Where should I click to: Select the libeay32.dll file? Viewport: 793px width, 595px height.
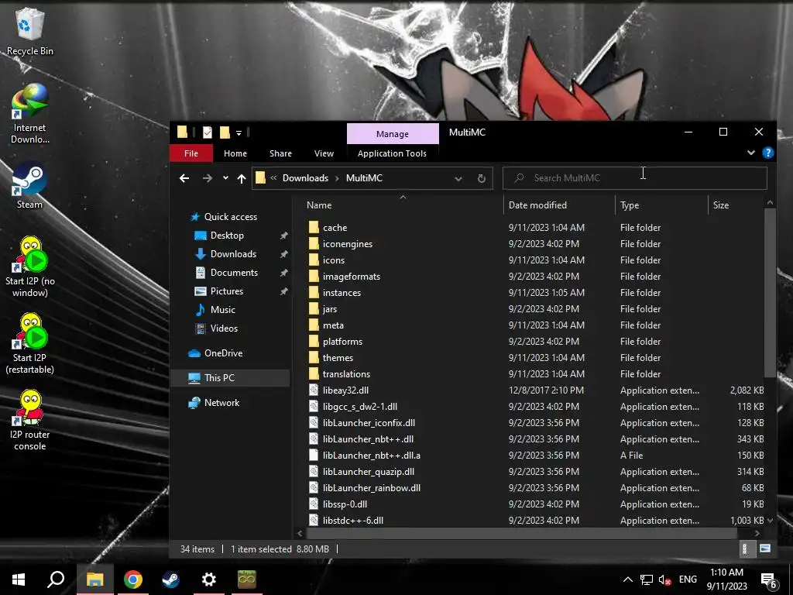pyautogui.click(x=345, y=390)
